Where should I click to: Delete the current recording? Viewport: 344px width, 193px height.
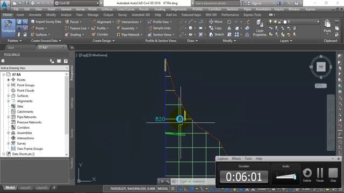[307, 175]
